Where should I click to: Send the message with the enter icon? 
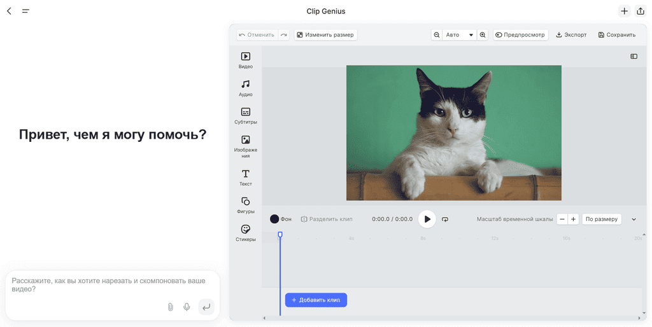206,307
